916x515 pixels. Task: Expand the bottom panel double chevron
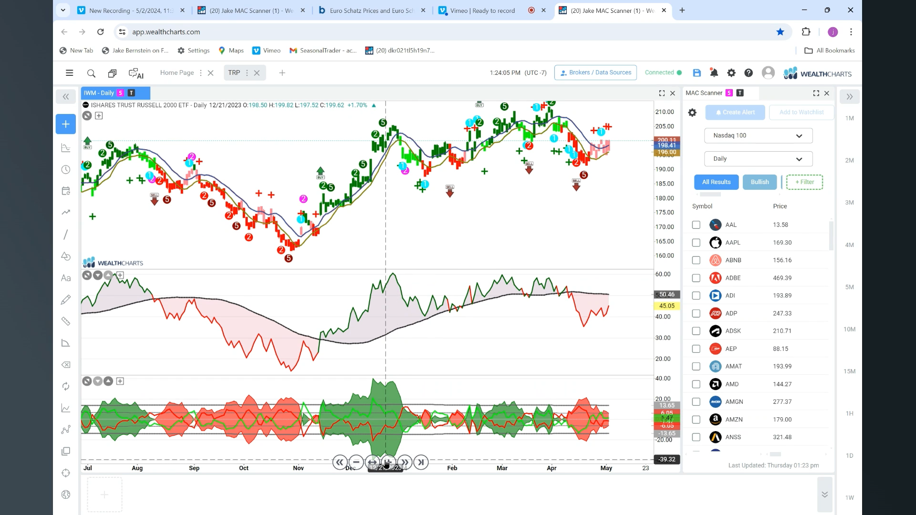pos(824,494)
